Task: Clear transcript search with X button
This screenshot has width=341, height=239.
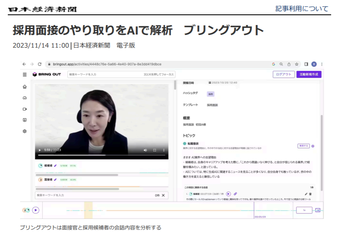Action: (x=163, y=195)
